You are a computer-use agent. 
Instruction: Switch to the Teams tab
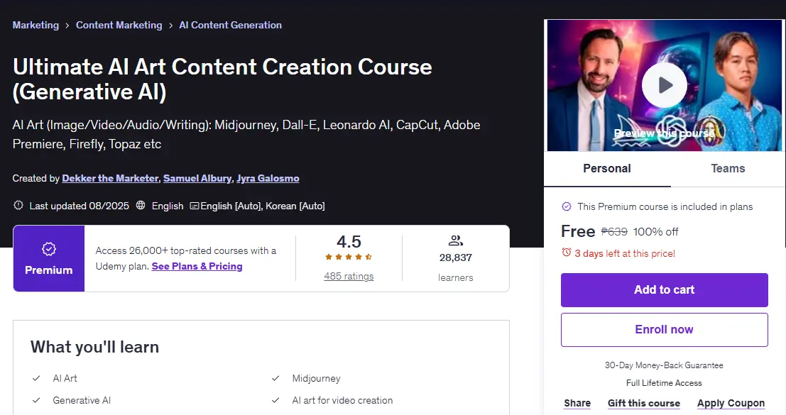coord(728,169)
